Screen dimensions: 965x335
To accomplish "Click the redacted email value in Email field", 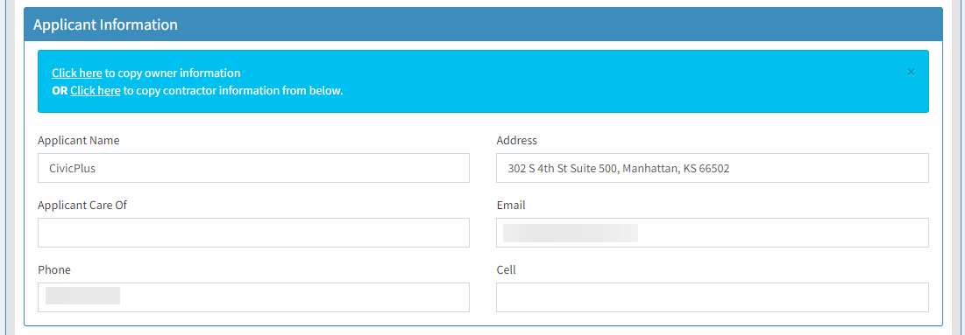I will click(x=571, y=233).
